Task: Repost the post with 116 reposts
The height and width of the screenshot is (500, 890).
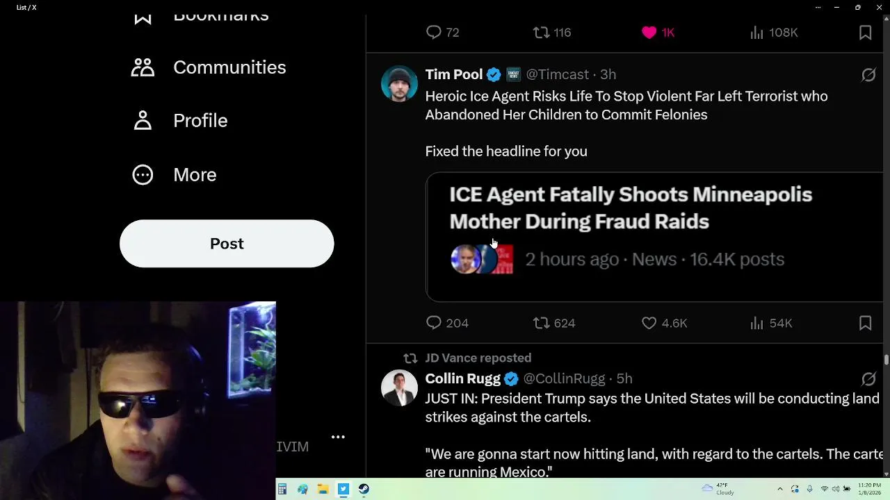Action: 552,33
